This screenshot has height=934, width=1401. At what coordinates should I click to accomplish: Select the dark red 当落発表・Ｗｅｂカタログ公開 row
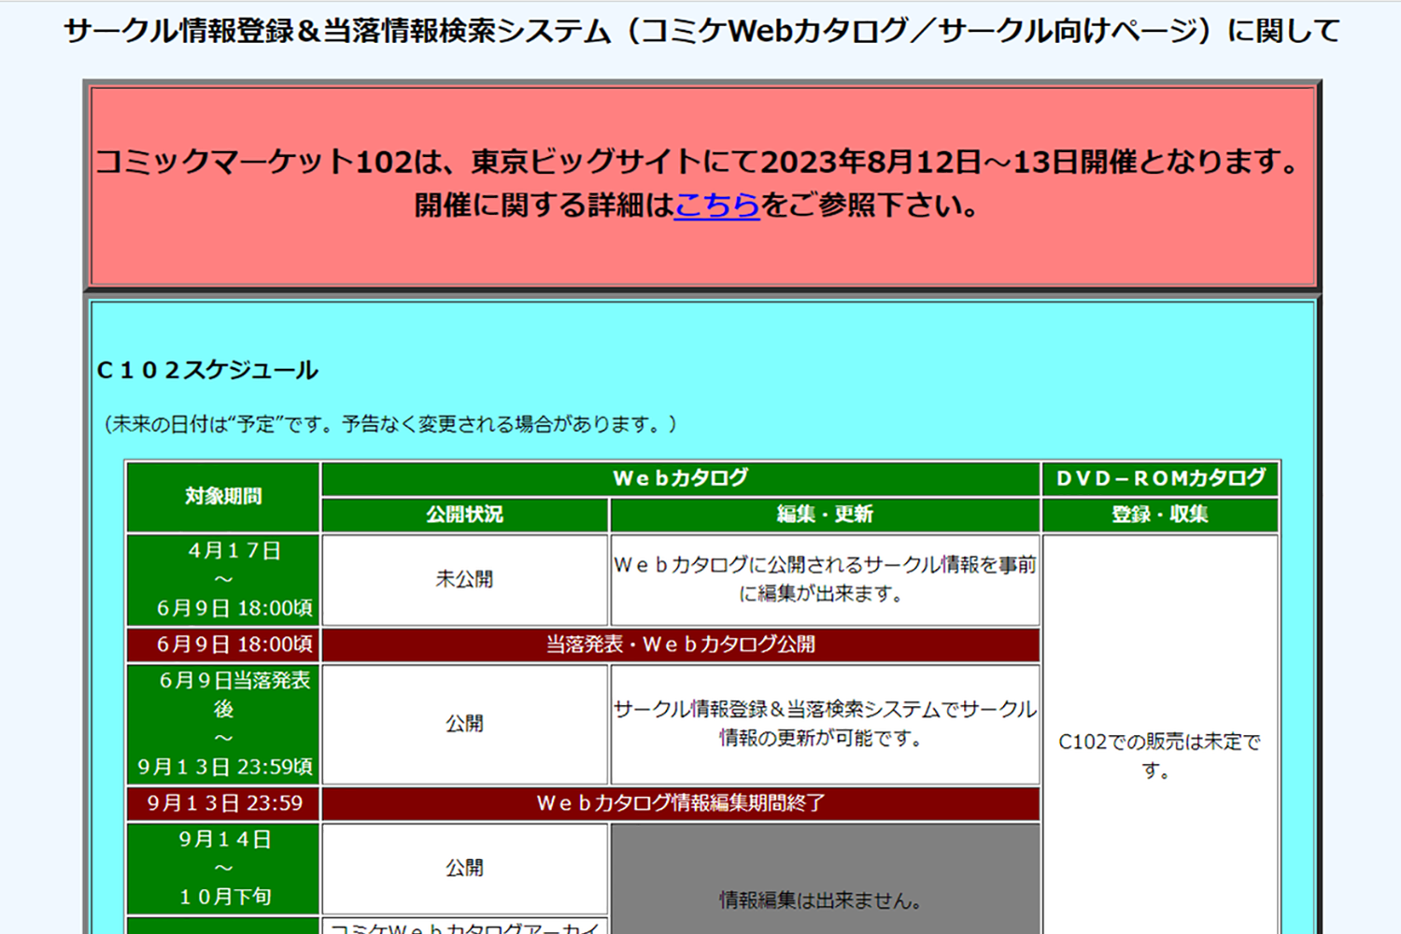pos(679,644)
